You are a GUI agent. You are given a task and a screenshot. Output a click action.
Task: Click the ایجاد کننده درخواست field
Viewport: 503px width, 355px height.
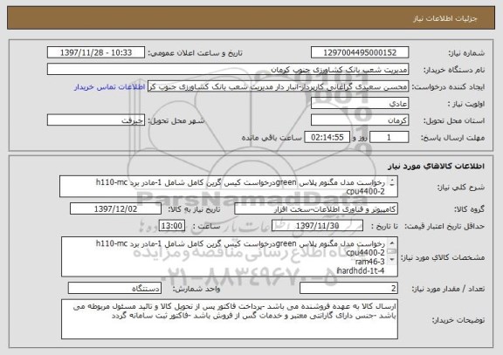(x=278, y=86)
